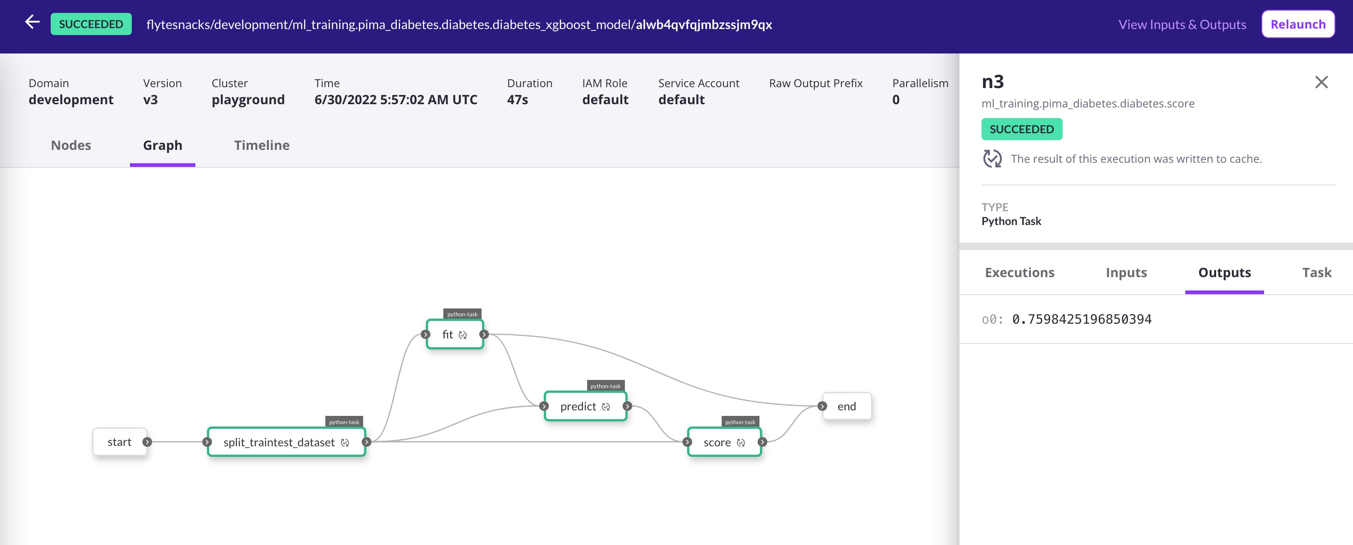Screen dimensions: 1353x545
Task: Click the cache icon on the score node
Action: (x=741, y=443)
